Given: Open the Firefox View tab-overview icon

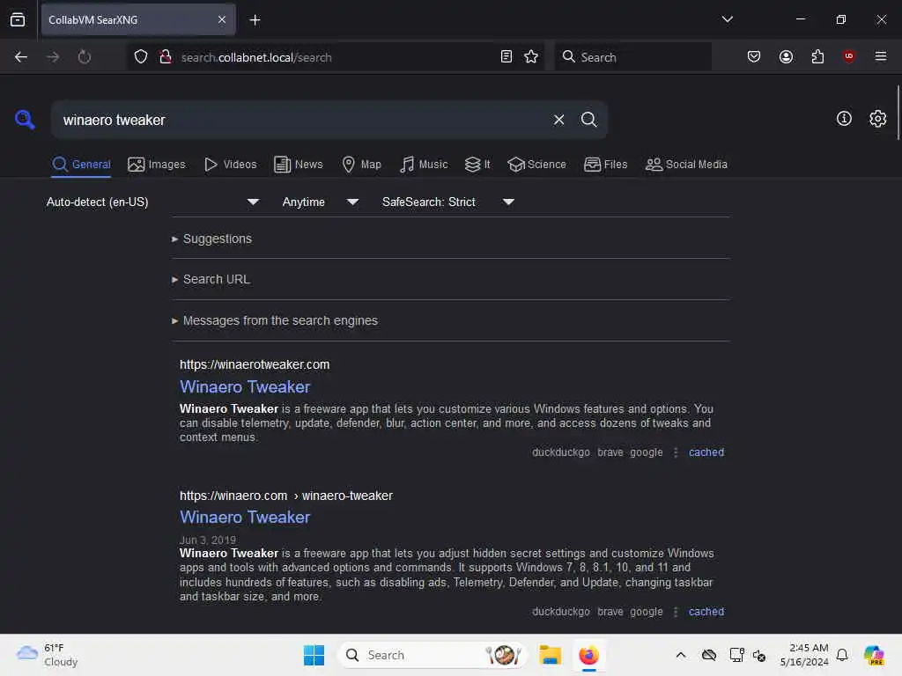Looking at the screenshot, I should (18, 19).
